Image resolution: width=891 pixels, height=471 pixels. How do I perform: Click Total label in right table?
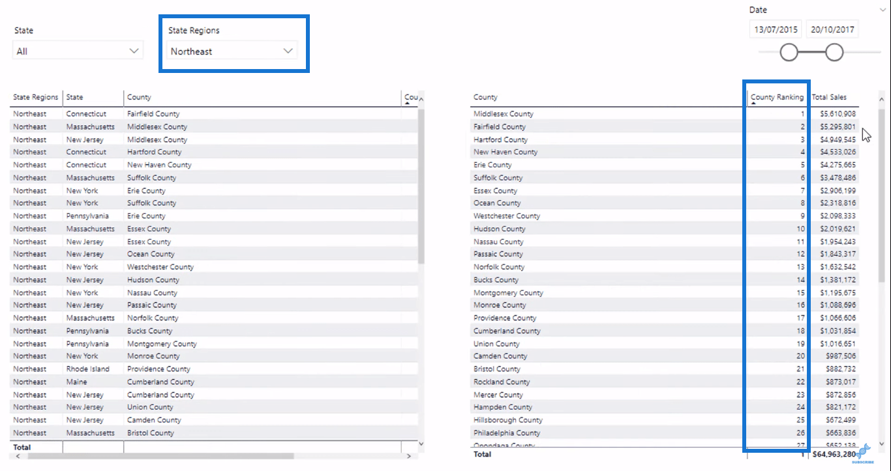482,454
